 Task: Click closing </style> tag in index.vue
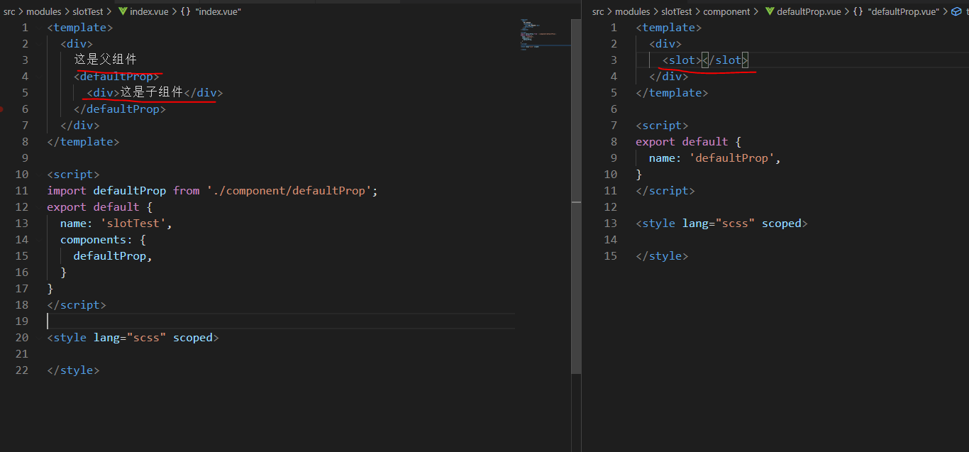click(x=73, y=370)
